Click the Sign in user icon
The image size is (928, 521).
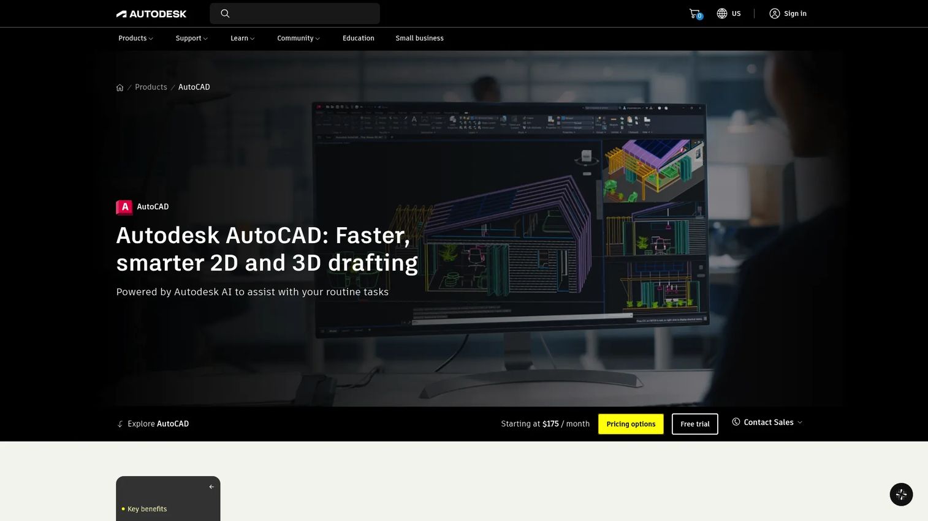pyautogui.click(x=775, y=13)
